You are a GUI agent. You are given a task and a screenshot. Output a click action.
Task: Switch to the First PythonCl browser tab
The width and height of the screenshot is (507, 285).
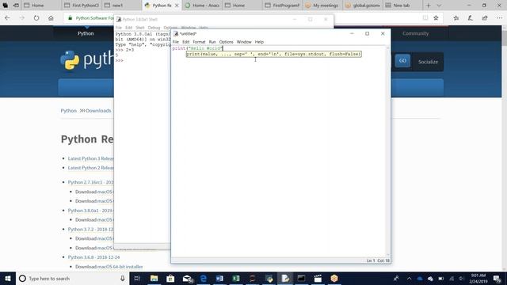pyautogui.click(x=81, y=6)
